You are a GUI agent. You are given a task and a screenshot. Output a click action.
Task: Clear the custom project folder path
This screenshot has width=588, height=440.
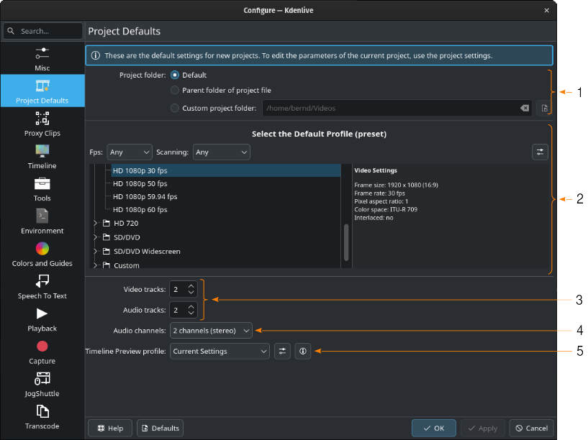click(x=525, y=109)
